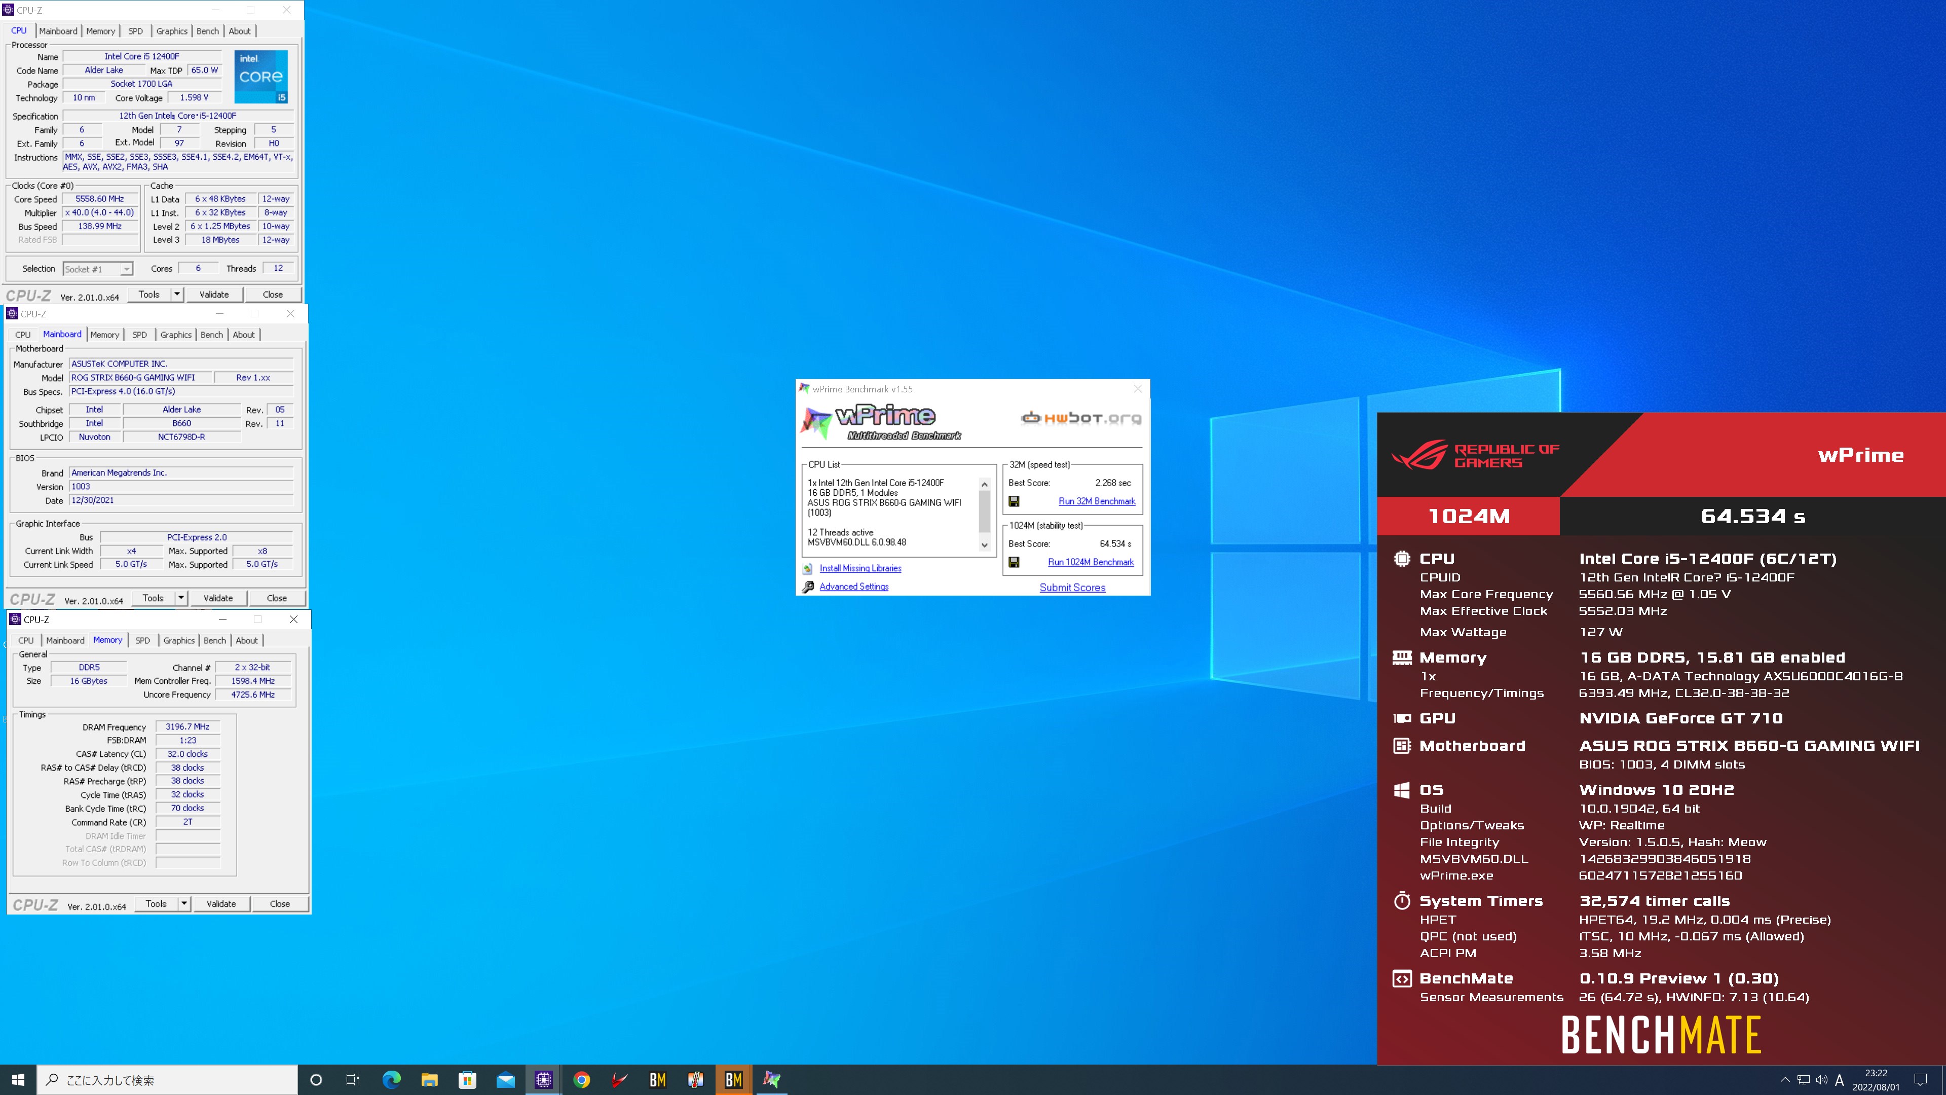Screen dimensions: 1946x1095
Task: Click the taskbar clock showing 23:22
Action: point(1876,1080)
